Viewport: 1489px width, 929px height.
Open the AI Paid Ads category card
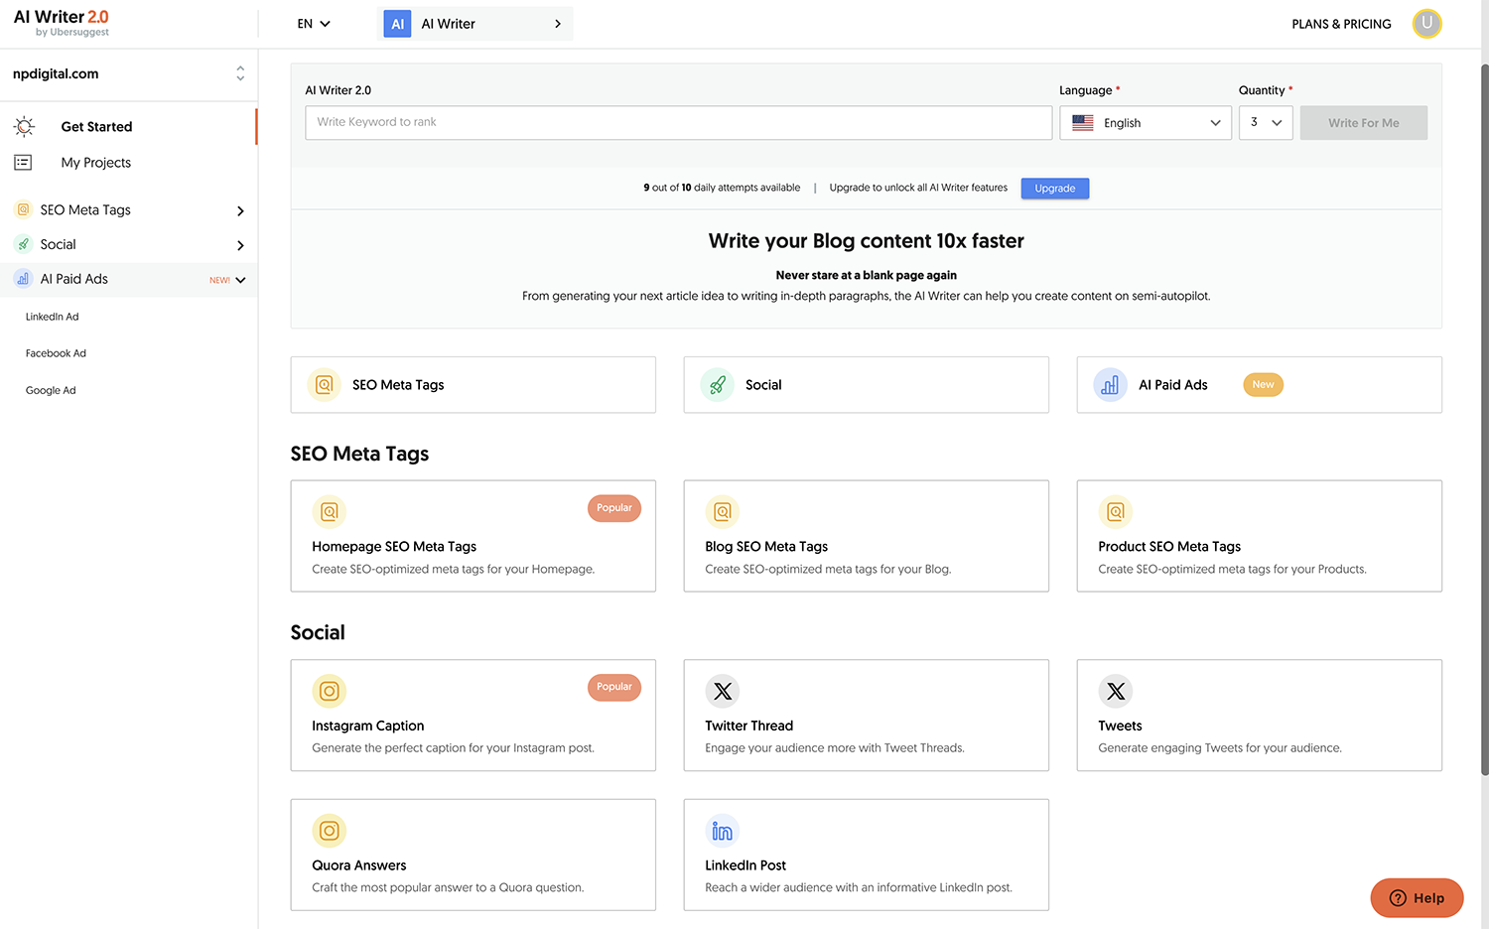(x=1259, y=384)
